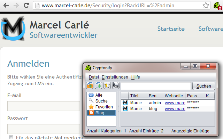Screen dimensions: 223x139
Task: Click the Passwort input field
Action: coord(44,129)
